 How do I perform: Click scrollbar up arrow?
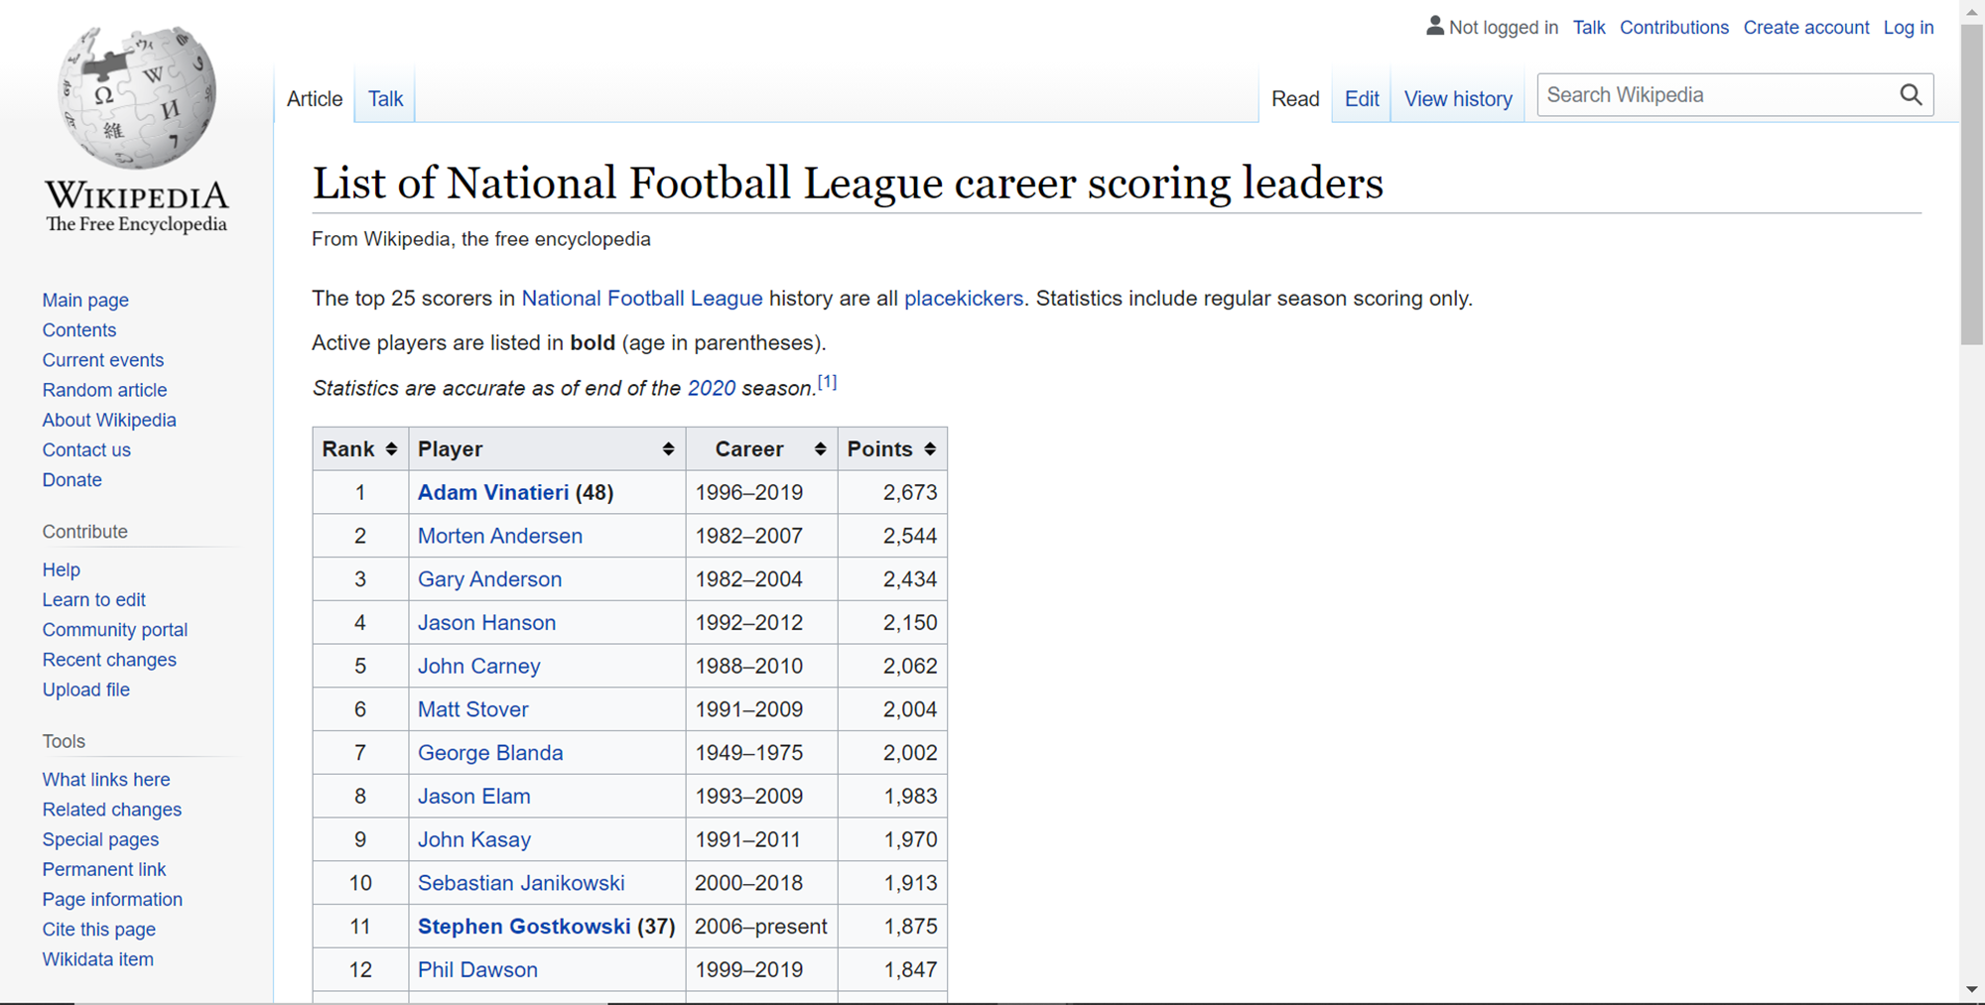pyautogui.click(x=1972, y=12)
